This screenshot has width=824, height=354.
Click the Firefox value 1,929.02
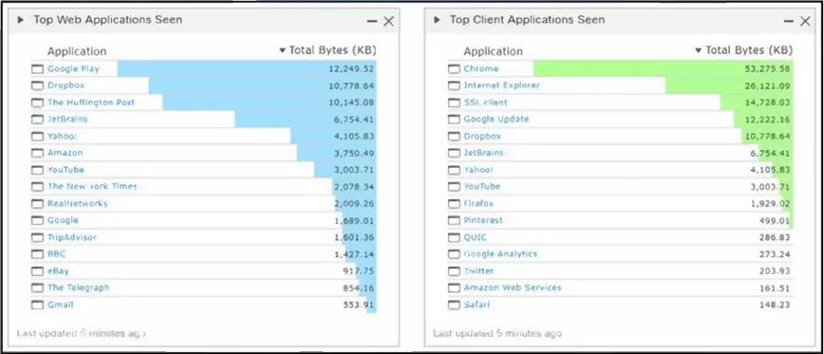coord(770,203)
